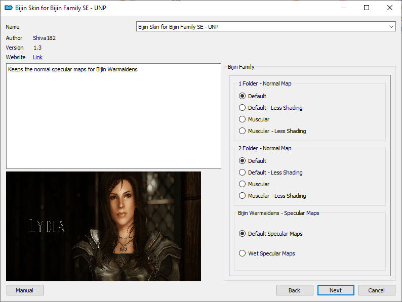Select Default in 1 Folder Normal Map

[x=253, y=96]
